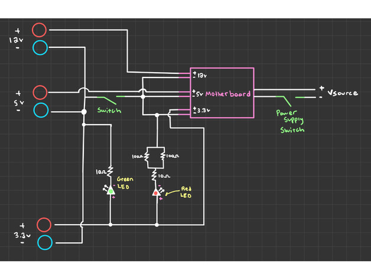Viewport: 371px width, 279px height.
Task: Select the green LED triangle symbol
Action: (110, 190)
